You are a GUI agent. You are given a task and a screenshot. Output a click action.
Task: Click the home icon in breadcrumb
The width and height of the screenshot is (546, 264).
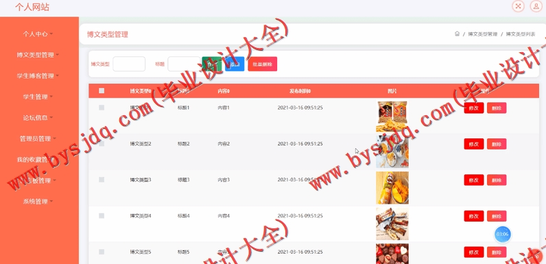(x=457, y=34)
